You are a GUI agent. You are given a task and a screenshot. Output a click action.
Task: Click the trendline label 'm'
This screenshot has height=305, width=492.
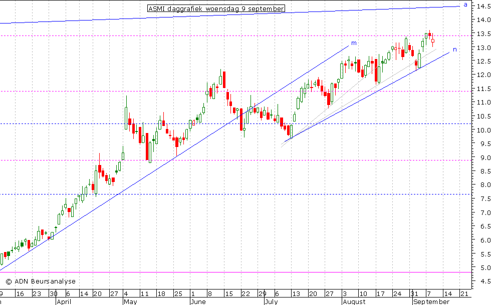point(354,43)
